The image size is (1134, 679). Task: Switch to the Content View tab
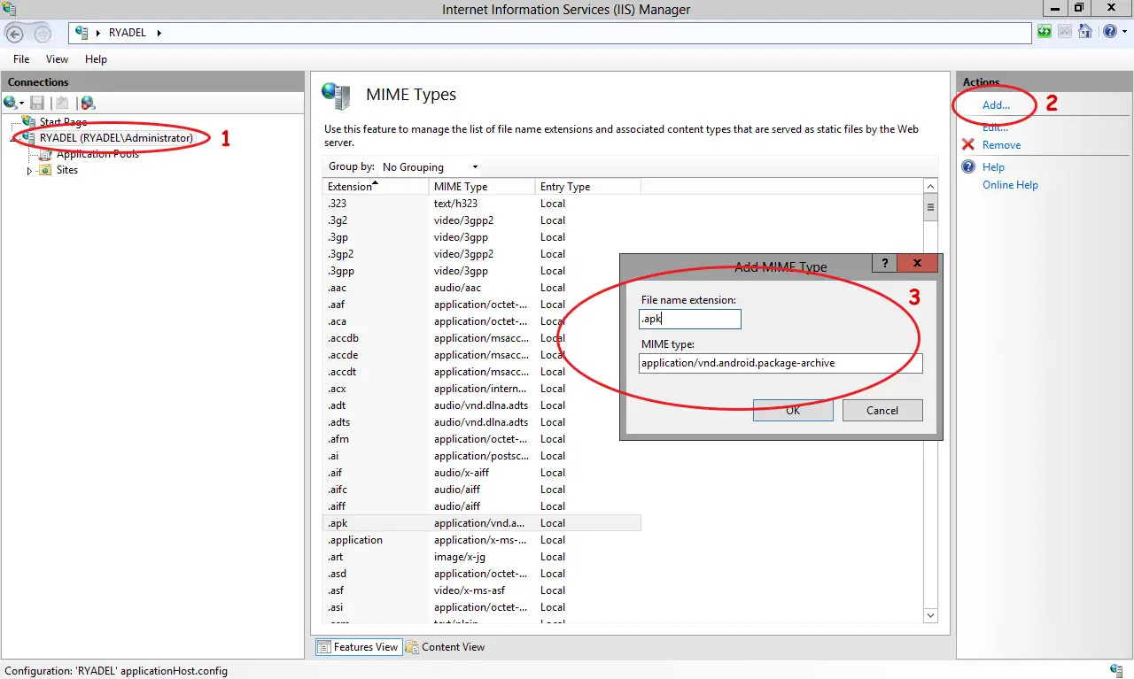click(446, 647)
